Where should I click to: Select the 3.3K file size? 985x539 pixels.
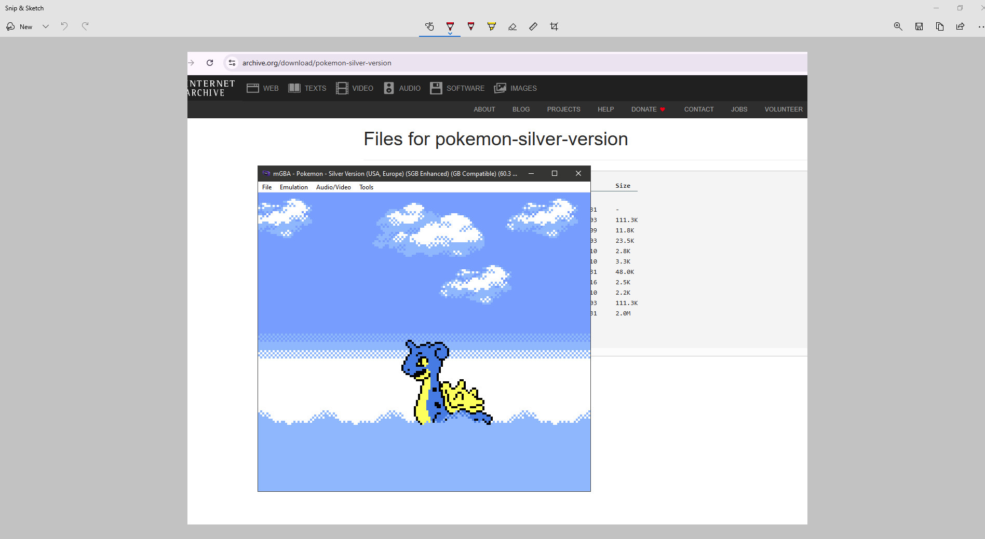tap(623, 261)
